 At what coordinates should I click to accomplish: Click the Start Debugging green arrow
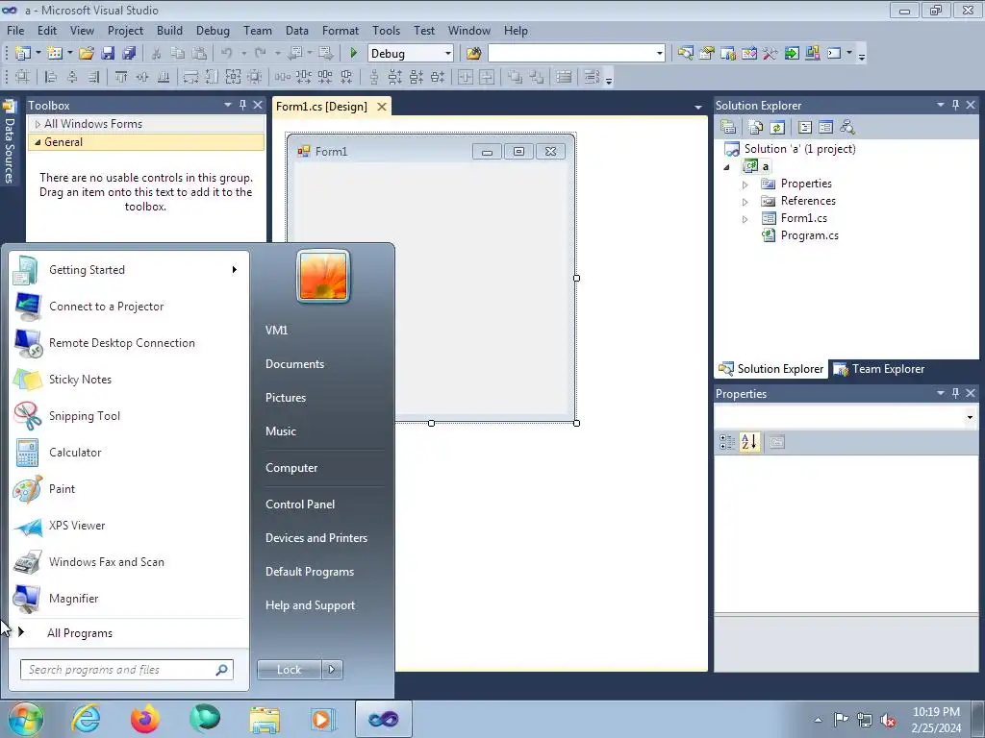[353, 54]
